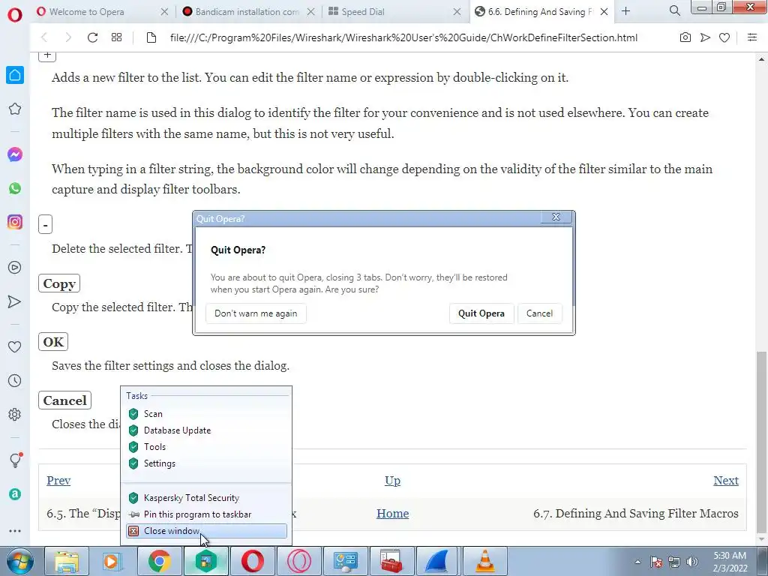The width and height of the screenshot is (768, 576).
Task: Click Quit Opera button in dialog
Action: (x=481, y=313)
